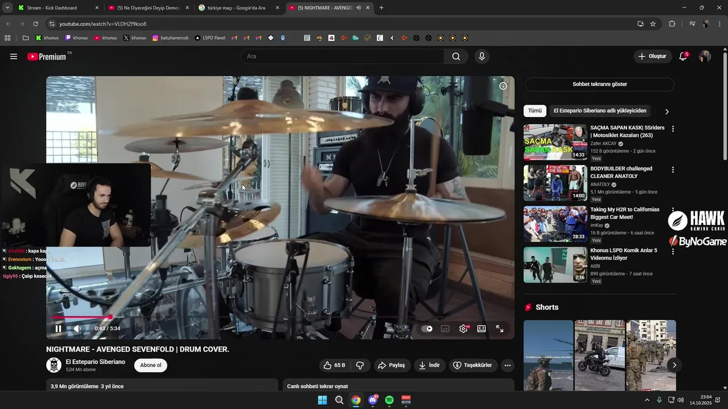Open El Estepario Siberiano channel avatar

point(54,365)
